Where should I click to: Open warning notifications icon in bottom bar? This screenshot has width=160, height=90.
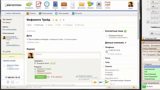click(x=134, y=87)
